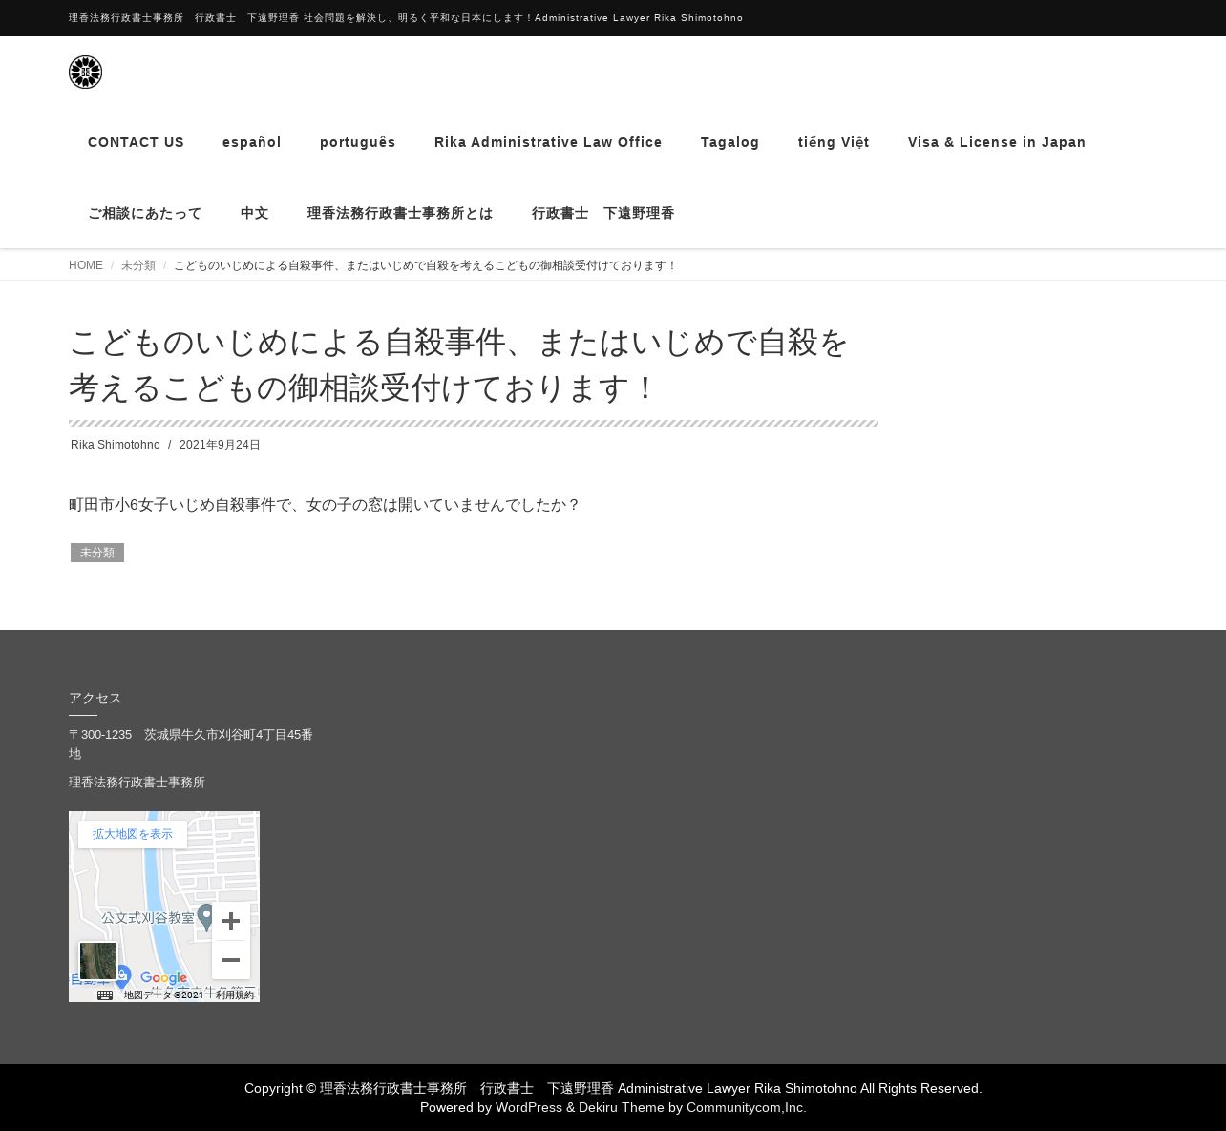Open Visa & License in Japan page
Image resolution: width=1226 pixels, height=1131 pixels.
click(997, 142)
